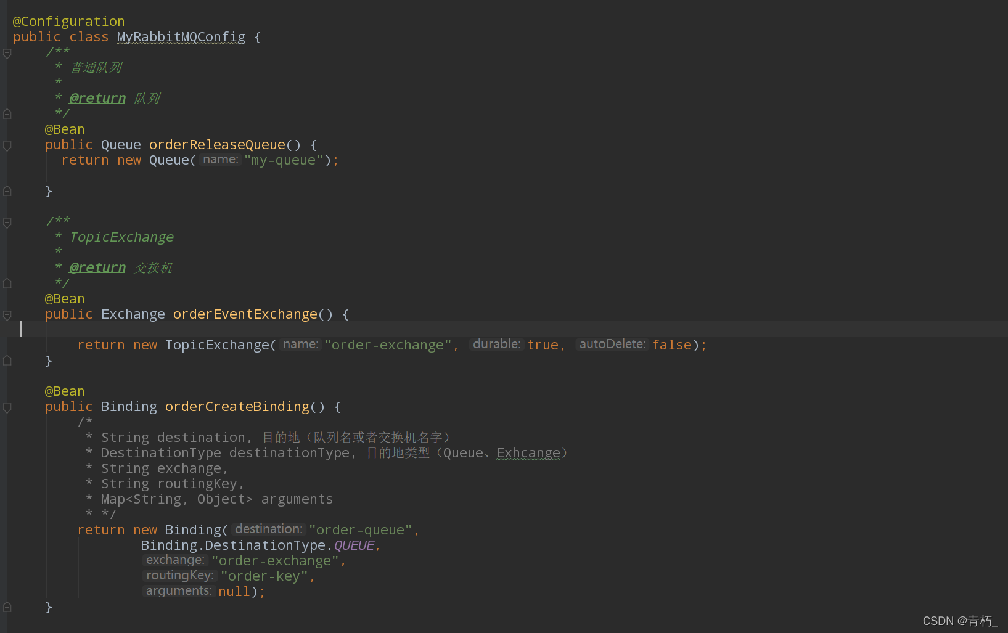Click the Exchange return type of orderEventExchange
Screen dimensions: 1008x633
(x=133, y=314)
